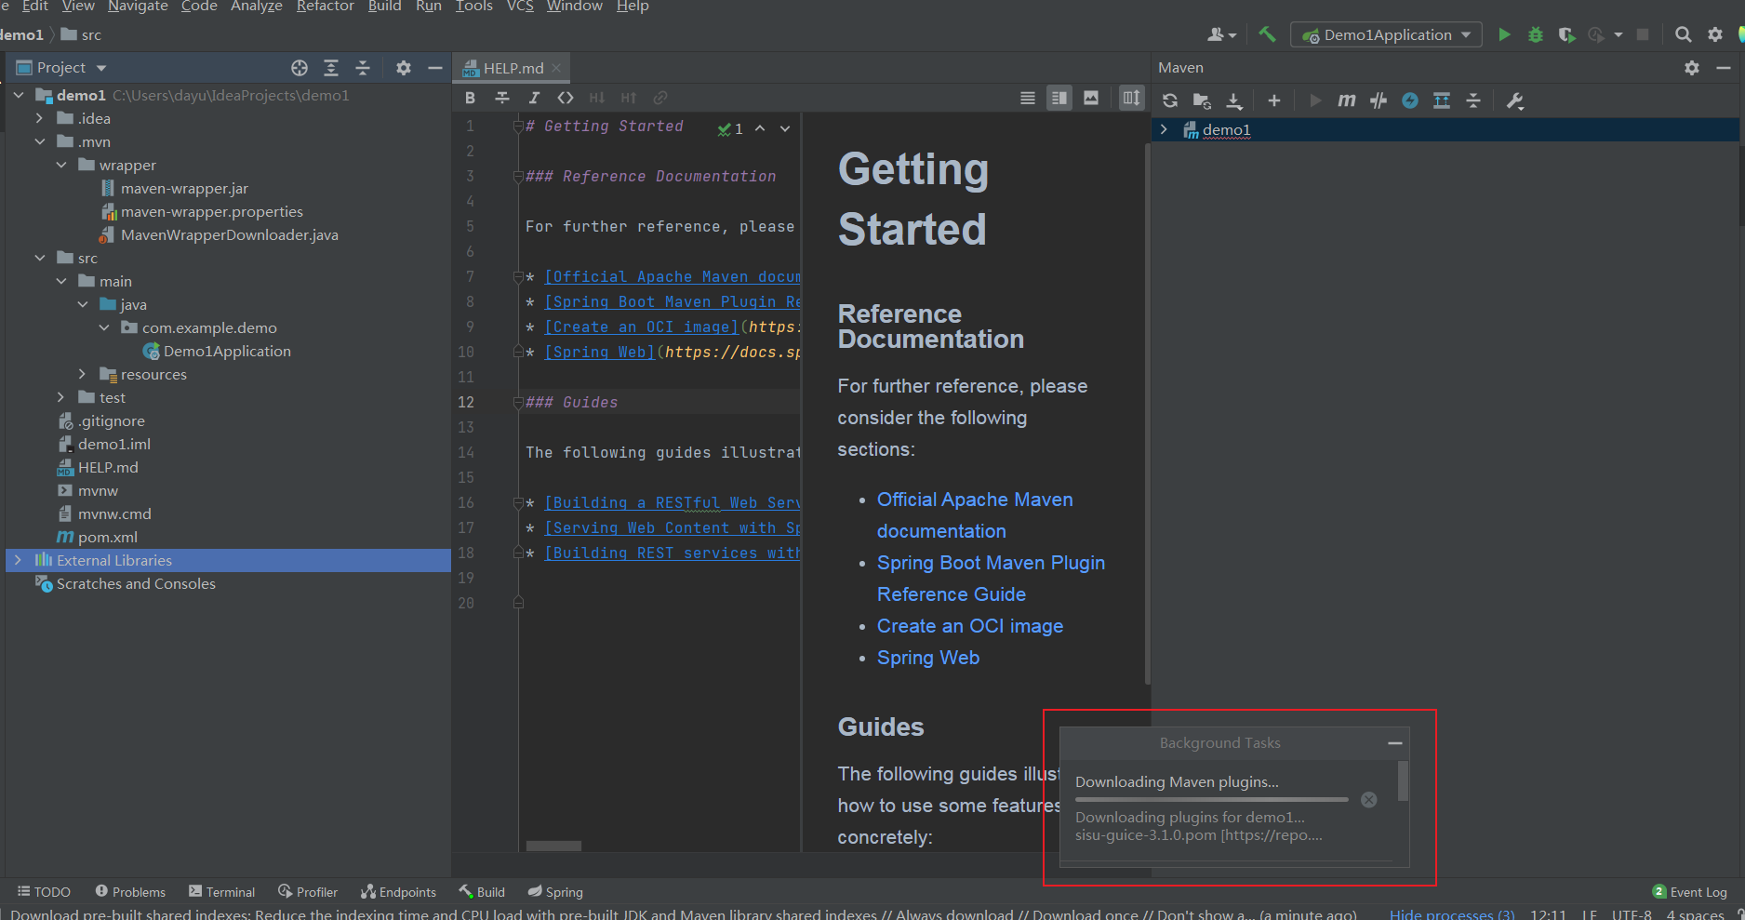1745x920 pixels.
Task: Start Debug with the bug icon
Action: click(x=1536, y=34)
